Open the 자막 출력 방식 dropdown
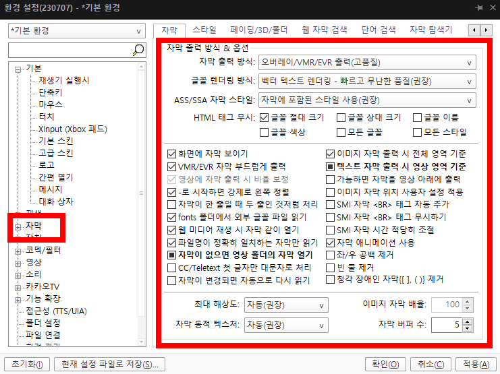The width and height of the screenshot is (500, 374). (367, 63)
